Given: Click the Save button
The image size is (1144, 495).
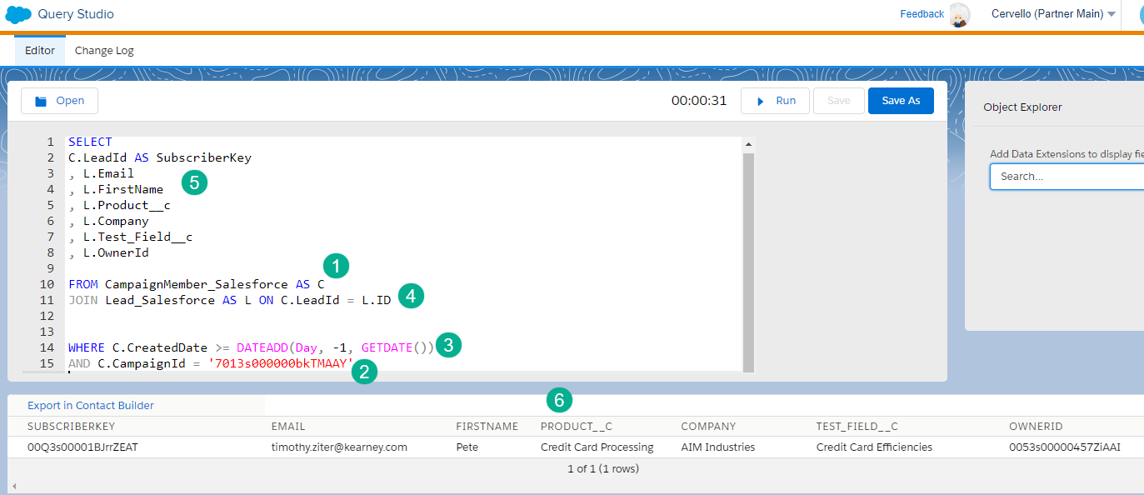Looking at the screenshot, I should (x=838, y=100).
